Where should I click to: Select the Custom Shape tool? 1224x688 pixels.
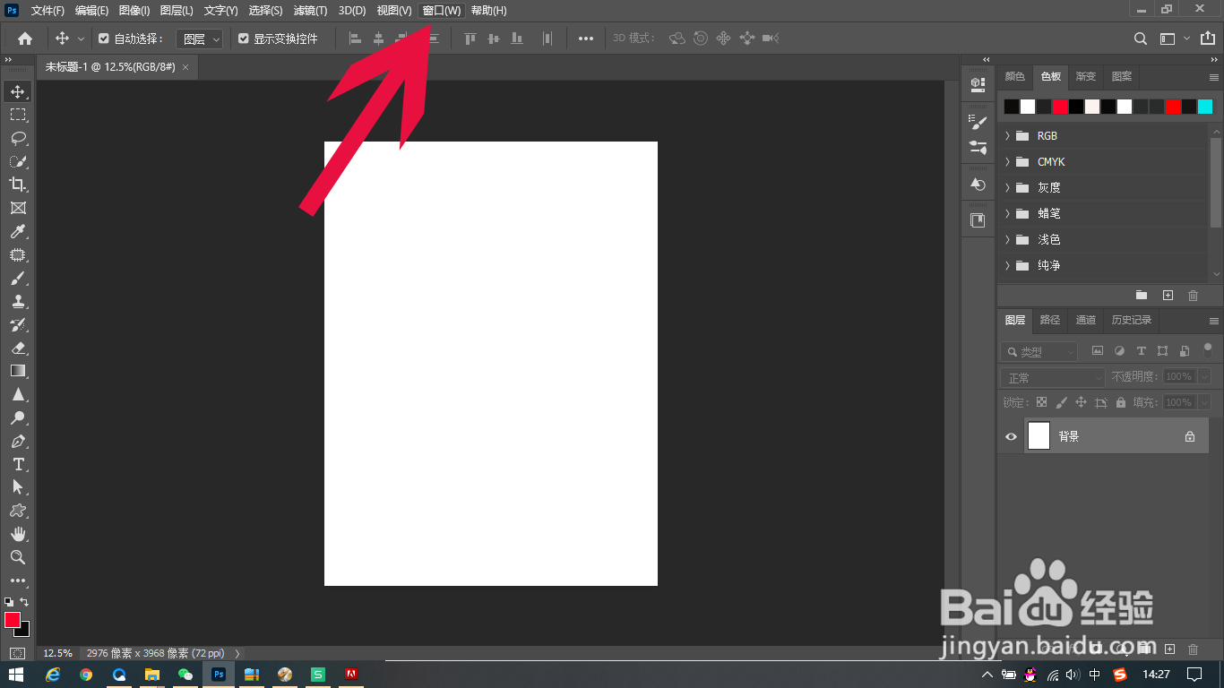[x=17, y=511]
